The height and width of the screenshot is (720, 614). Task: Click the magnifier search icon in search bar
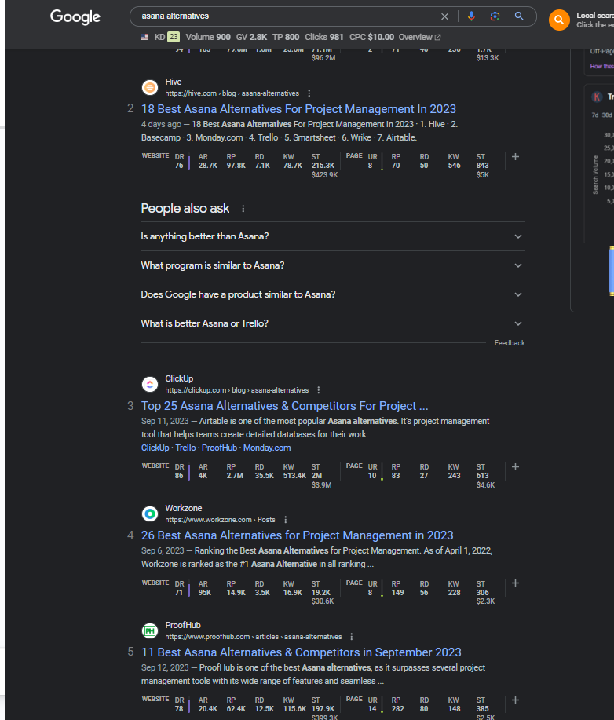pyautogui.click(x=519, y=16)
